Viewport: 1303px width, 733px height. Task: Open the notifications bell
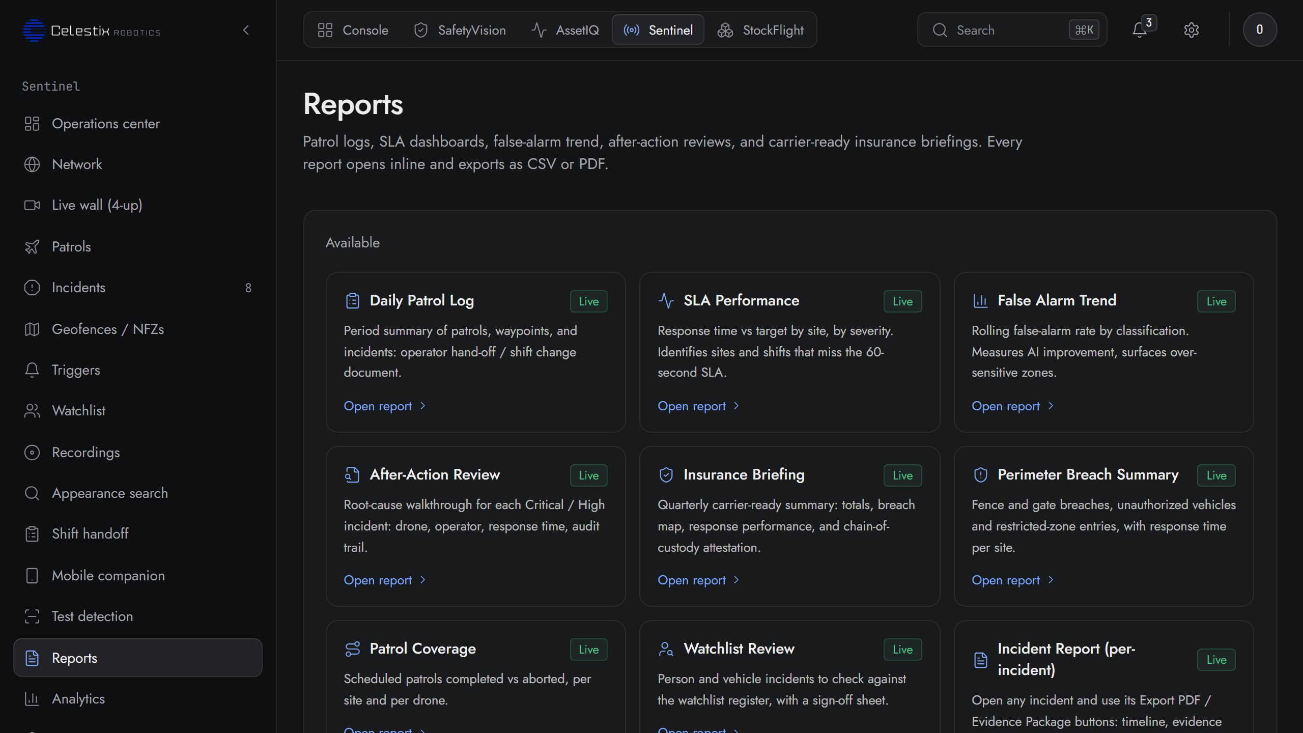[x=1140, y=30]
